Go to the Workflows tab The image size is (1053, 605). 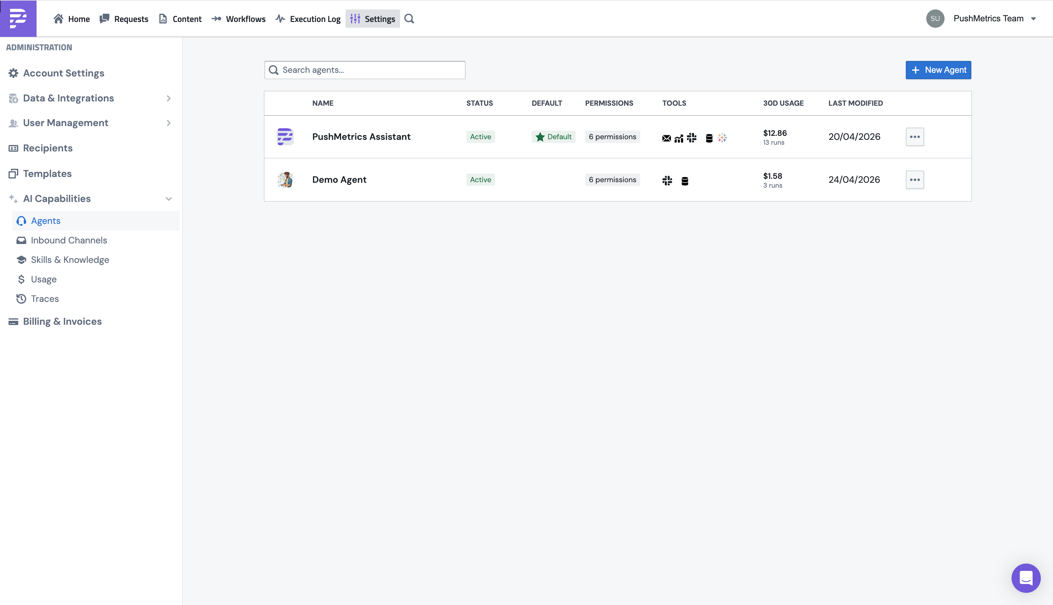pos(239,19)
